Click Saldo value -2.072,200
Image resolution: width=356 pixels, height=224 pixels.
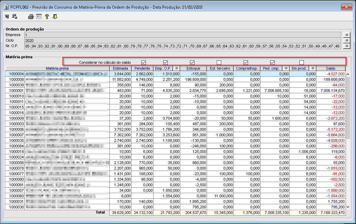pos(336,118)
